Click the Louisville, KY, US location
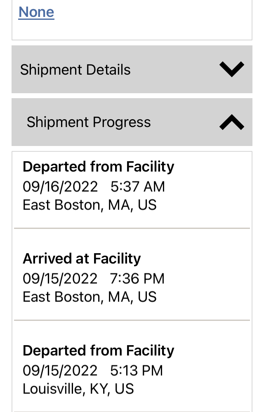 coord(78,389)
